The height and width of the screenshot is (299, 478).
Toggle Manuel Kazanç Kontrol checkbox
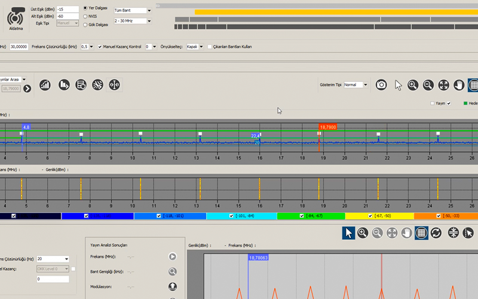tap(100, 47)
